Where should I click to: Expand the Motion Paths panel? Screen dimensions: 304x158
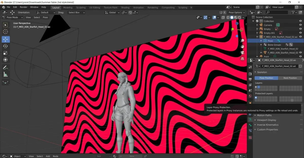pos(264,115)
